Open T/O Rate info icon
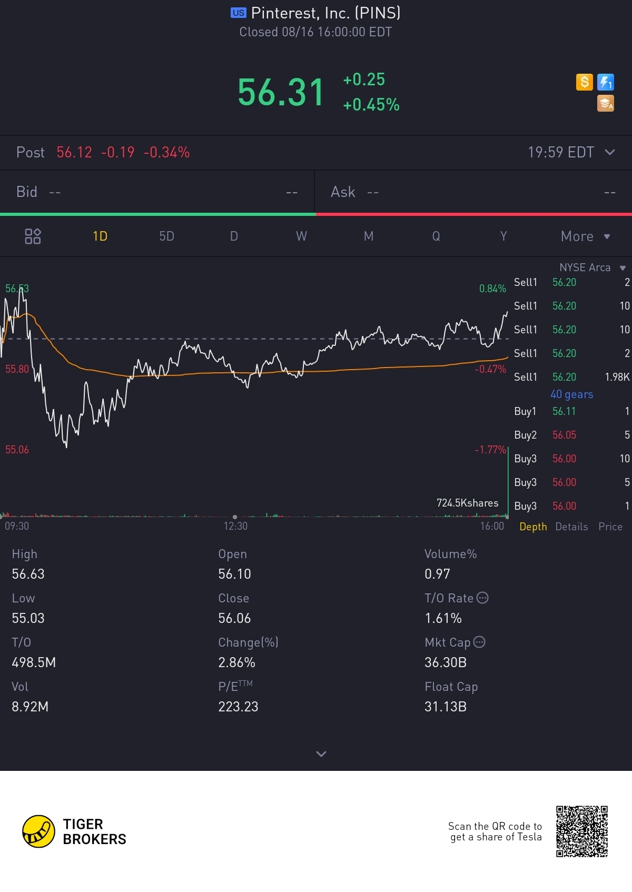 (x=482, y=598)
